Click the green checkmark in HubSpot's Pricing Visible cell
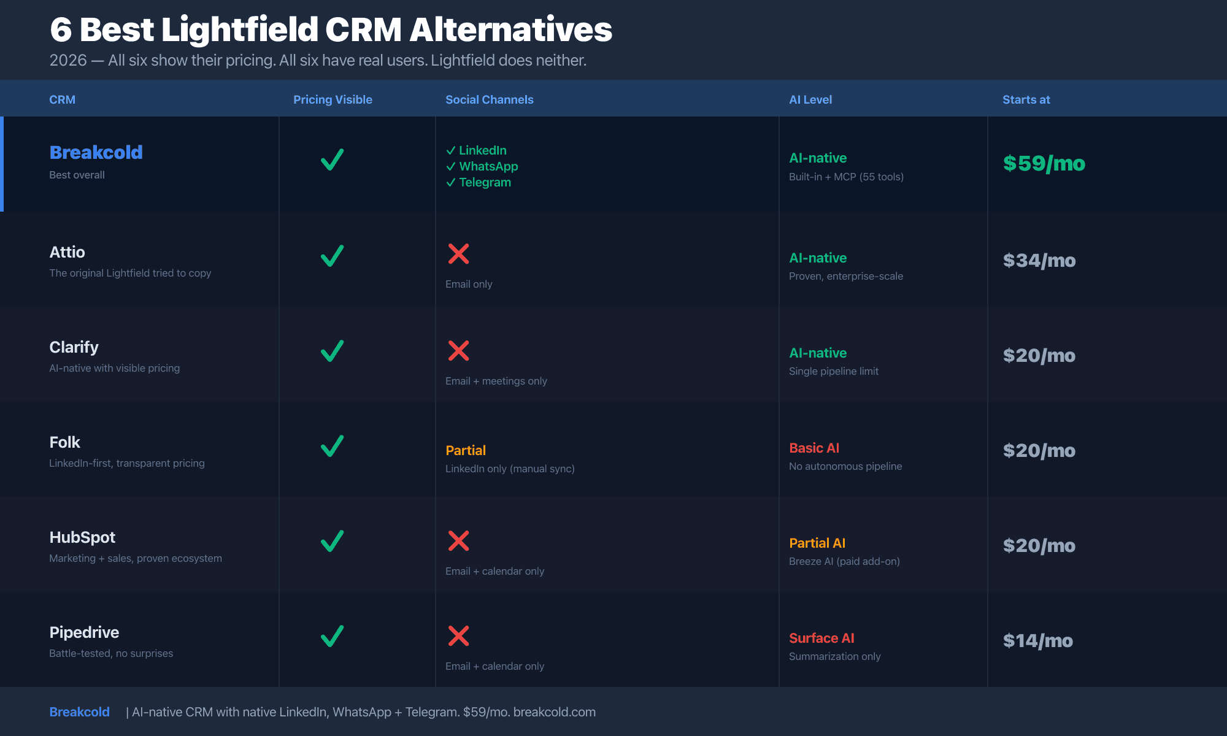This screenshot has width=1227, height=736. coord(332,541)
